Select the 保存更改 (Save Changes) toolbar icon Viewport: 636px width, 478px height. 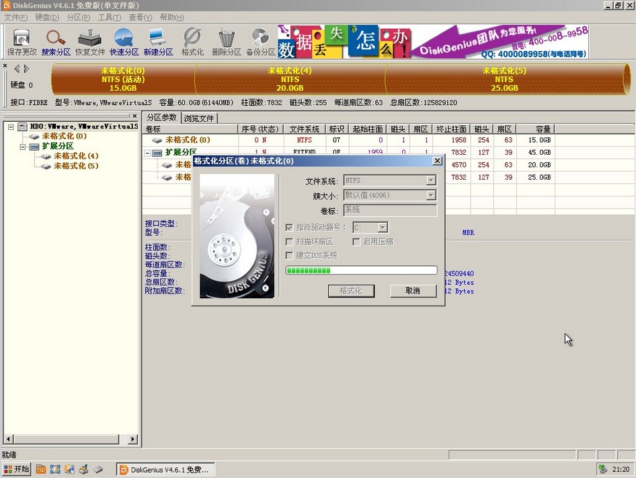[21, 42]
